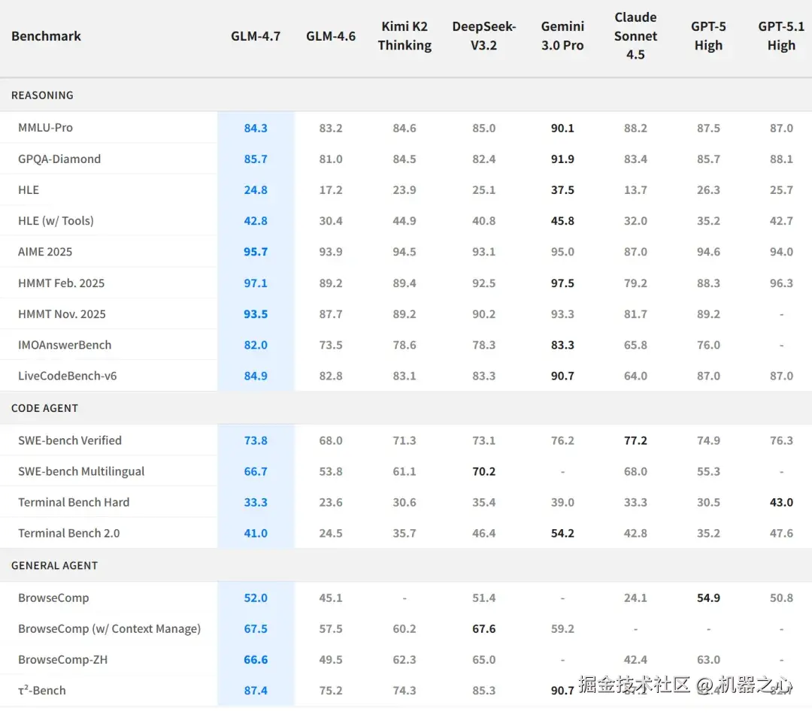This screenshot has height=714, width=812.
Task: Click GLM-4.7's MMLU-Pro score 84.3
Action: (256, 128)
